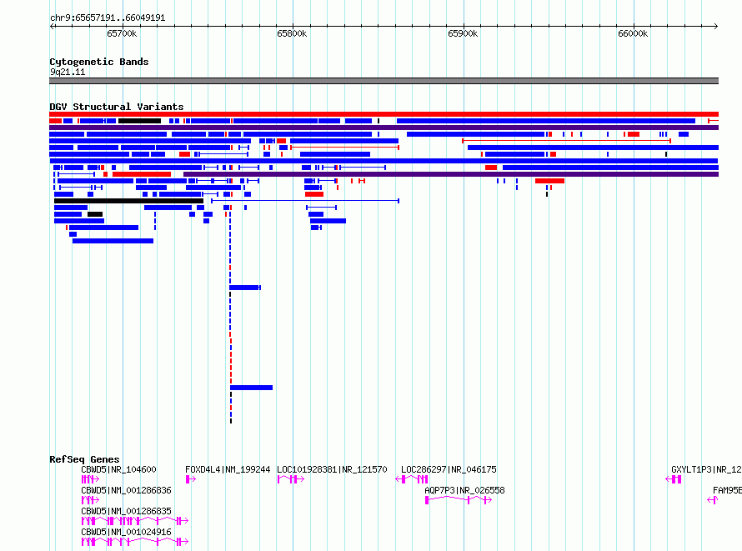Click the Cytogenetic Bands track title
This screenshot has width=742, height=551.
tap(99, 62)
